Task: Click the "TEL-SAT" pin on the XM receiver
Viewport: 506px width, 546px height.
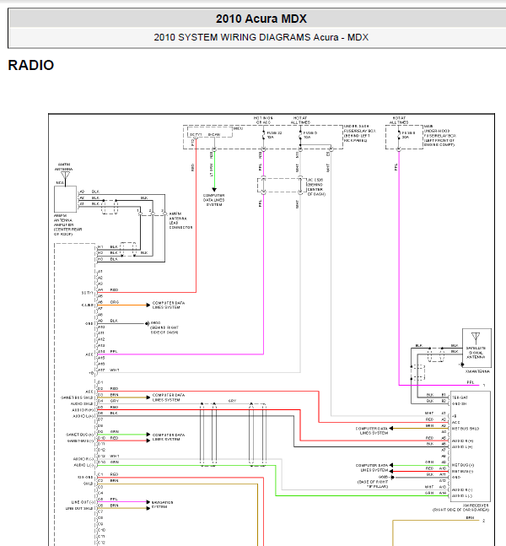Action: (460, 397)
